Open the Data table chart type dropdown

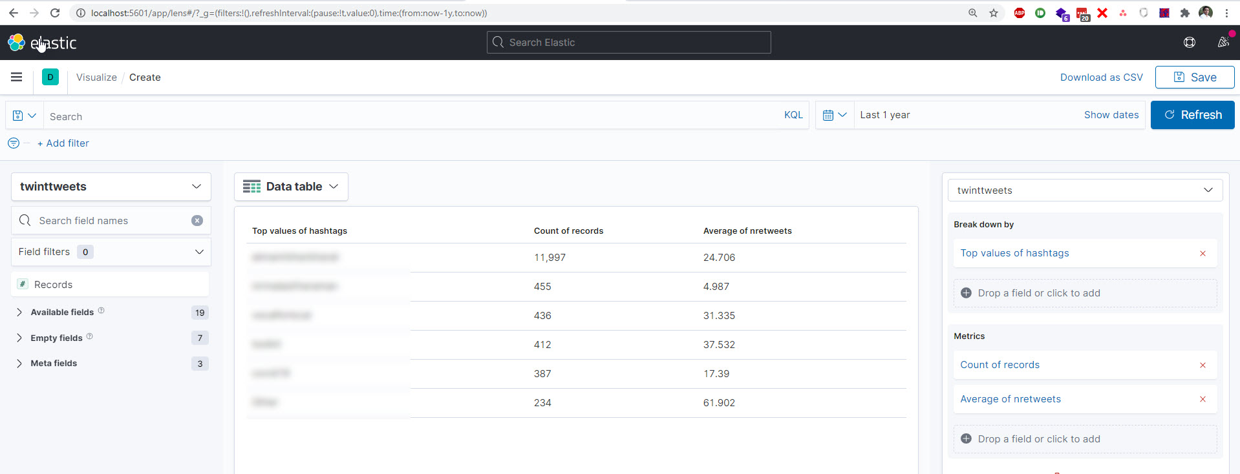[x=291, y=187]
